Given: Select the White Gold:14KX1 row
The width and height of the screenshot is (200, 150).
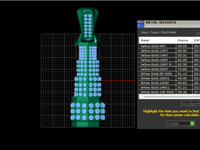Looking at the screenshot, I should (169, 87).
